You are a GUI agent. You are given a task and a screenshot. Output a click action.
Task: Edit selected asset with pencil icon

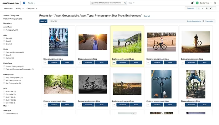pos(211,8)
